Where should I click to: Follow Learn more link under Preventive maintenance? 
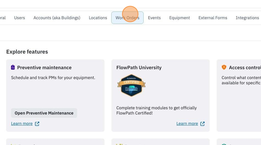pos(22,124)
